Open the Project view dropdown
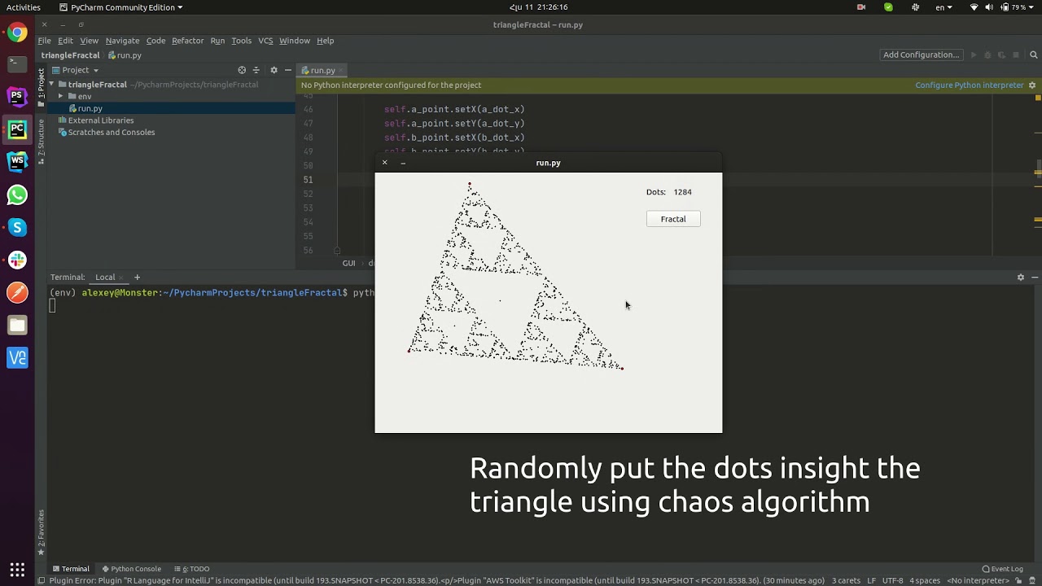The width and height of the screenshot is (1042, 586). 75,70
